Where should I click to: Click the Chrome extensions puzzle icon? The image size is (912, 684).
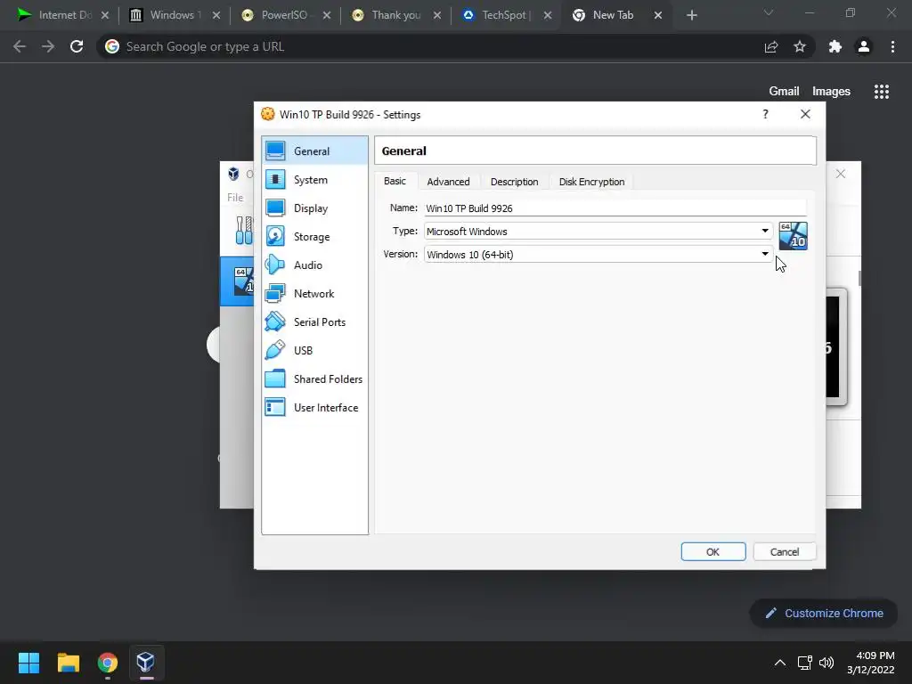coord(835,46)
